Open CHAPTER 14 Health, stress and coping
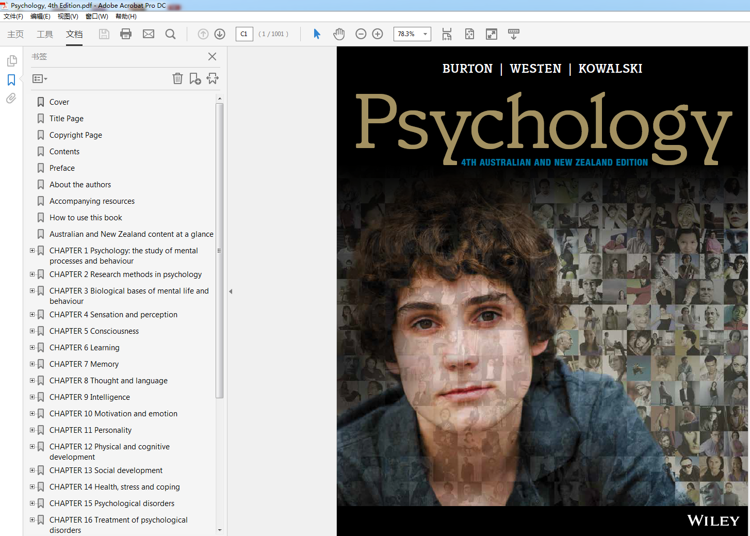The width and height of the screenshot is (750, 536). coord(115,487)
